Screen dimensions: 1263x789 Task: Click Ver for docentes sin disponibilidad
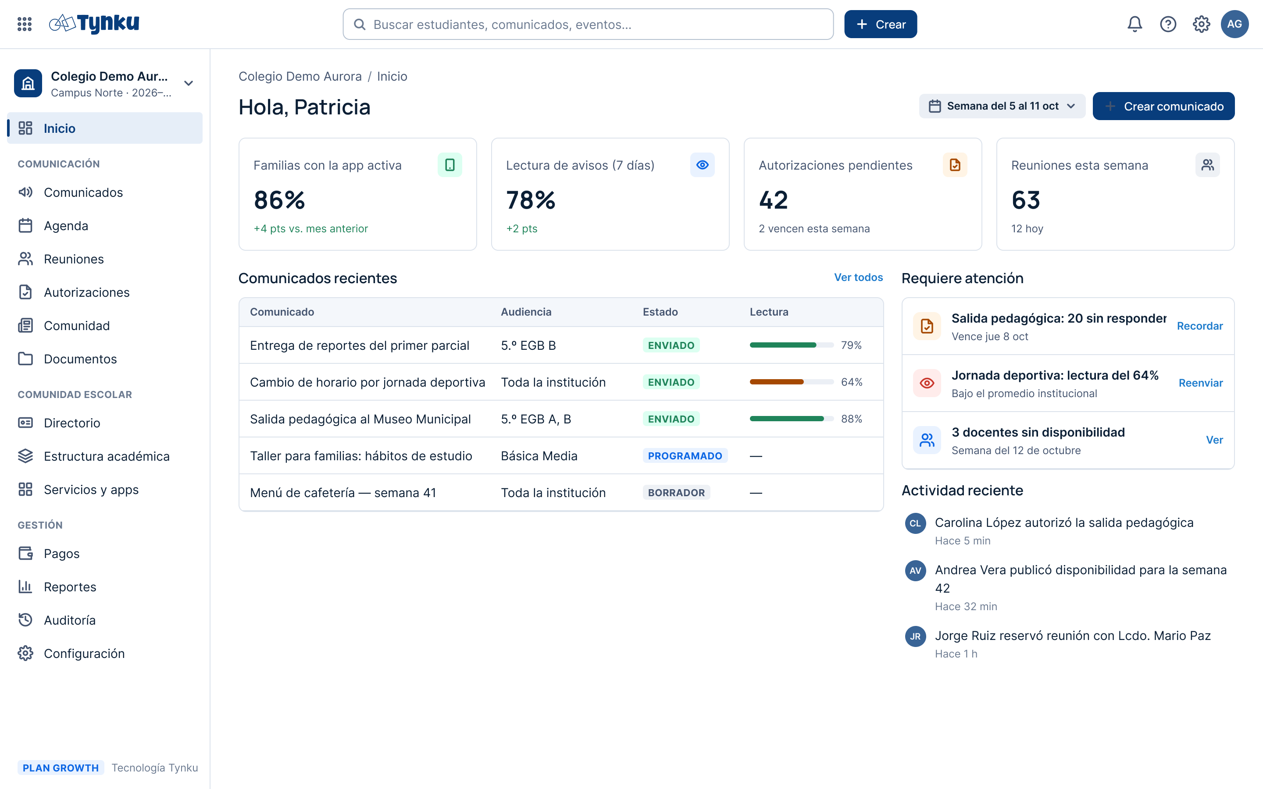tap(1214, 440)
